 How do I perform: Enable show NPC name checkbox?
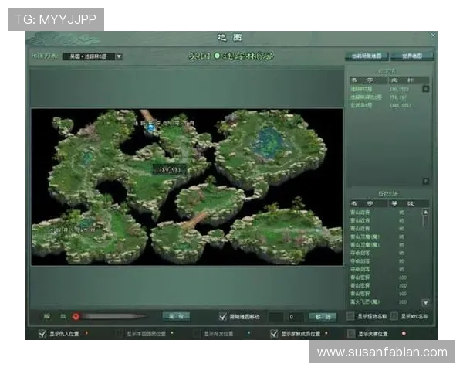[394, 316]
